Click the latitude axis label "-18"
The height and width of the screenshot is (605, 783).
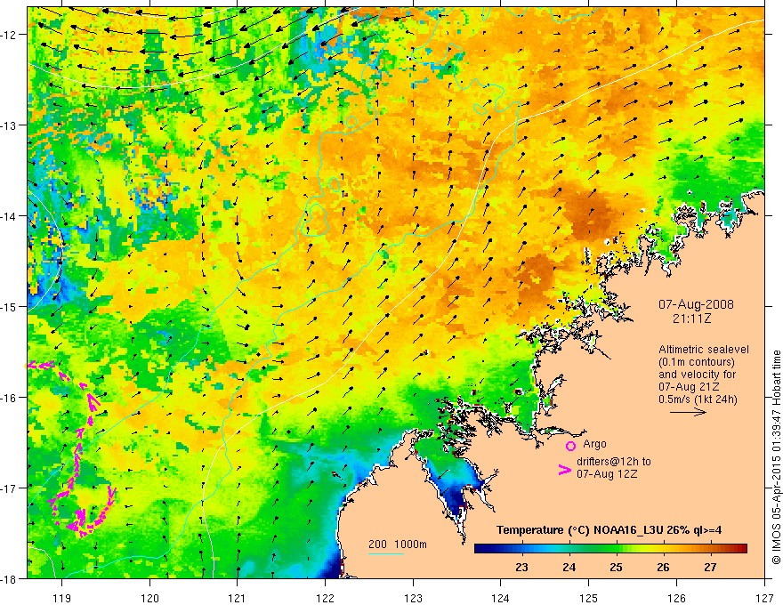coord(10,579)
